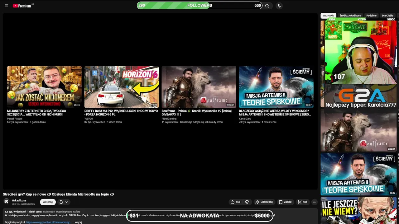Expand description with ...więcej
The width and height of the screenshot is (399, 224).
[x=77, y=222]
